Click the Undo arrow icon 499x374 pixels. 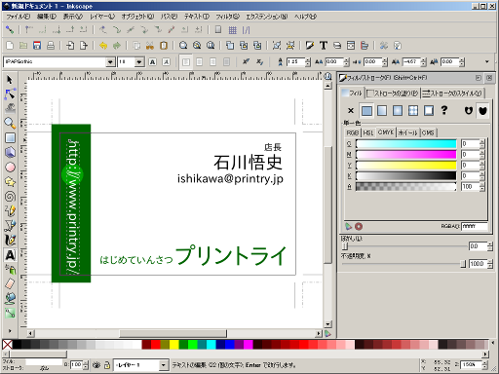click(103, 46)
